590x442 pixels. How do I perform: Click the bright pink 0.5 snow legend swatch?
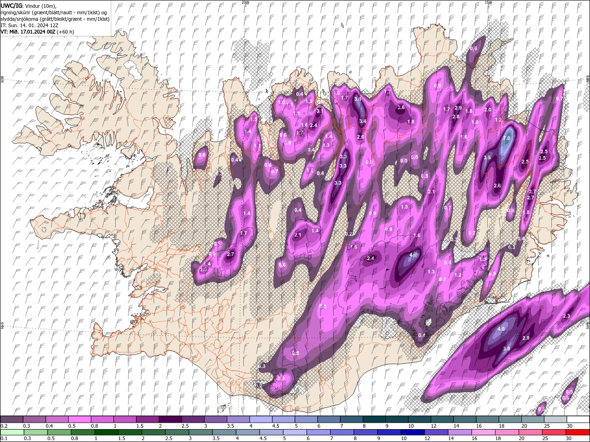79,419
